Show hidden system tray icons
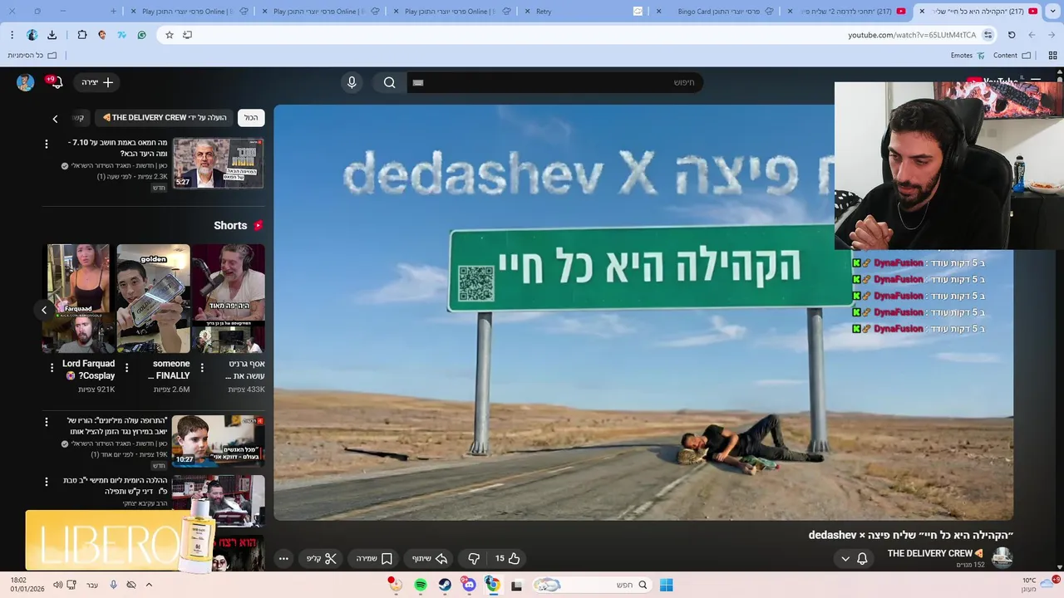The image size is (1064, 598). point(149,585)
